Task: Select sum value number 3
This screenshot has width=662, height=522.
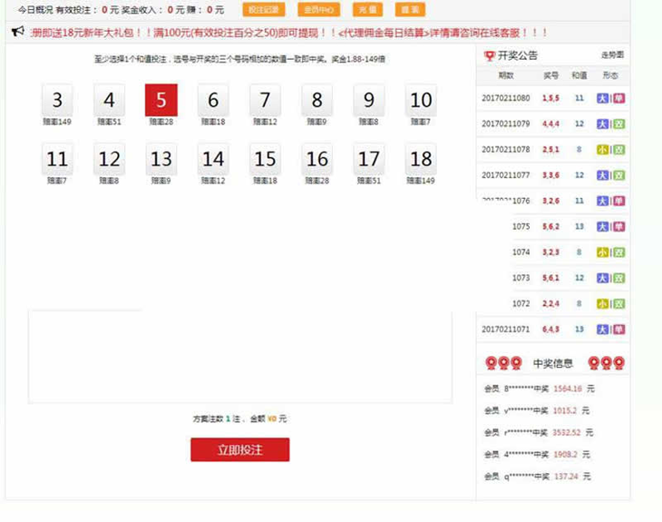Action: click(x=57, y=101)
